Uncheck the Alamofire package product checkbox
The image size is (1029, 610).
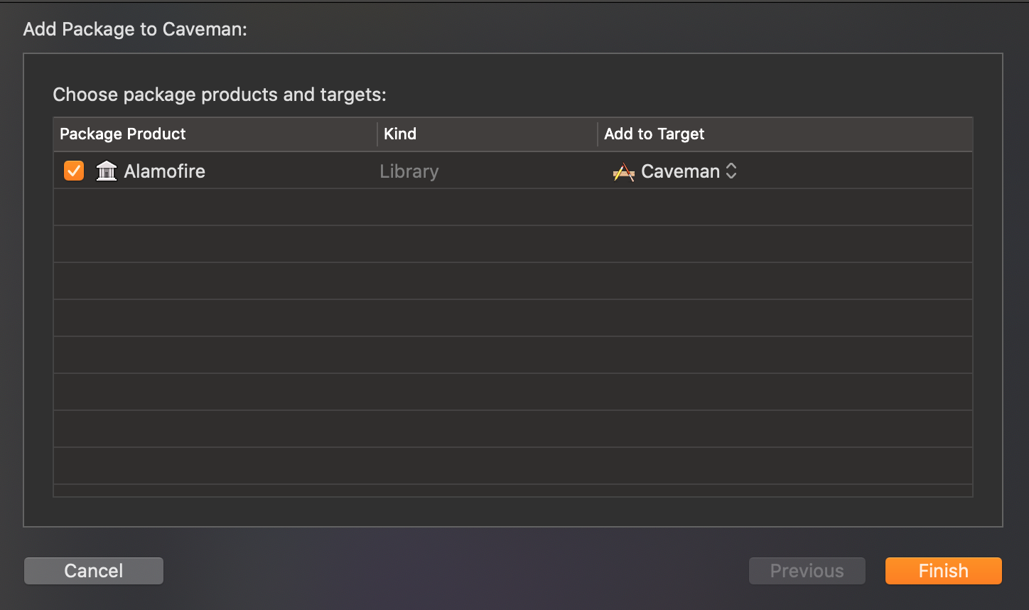pyautogui.click(x=74, y=171)
